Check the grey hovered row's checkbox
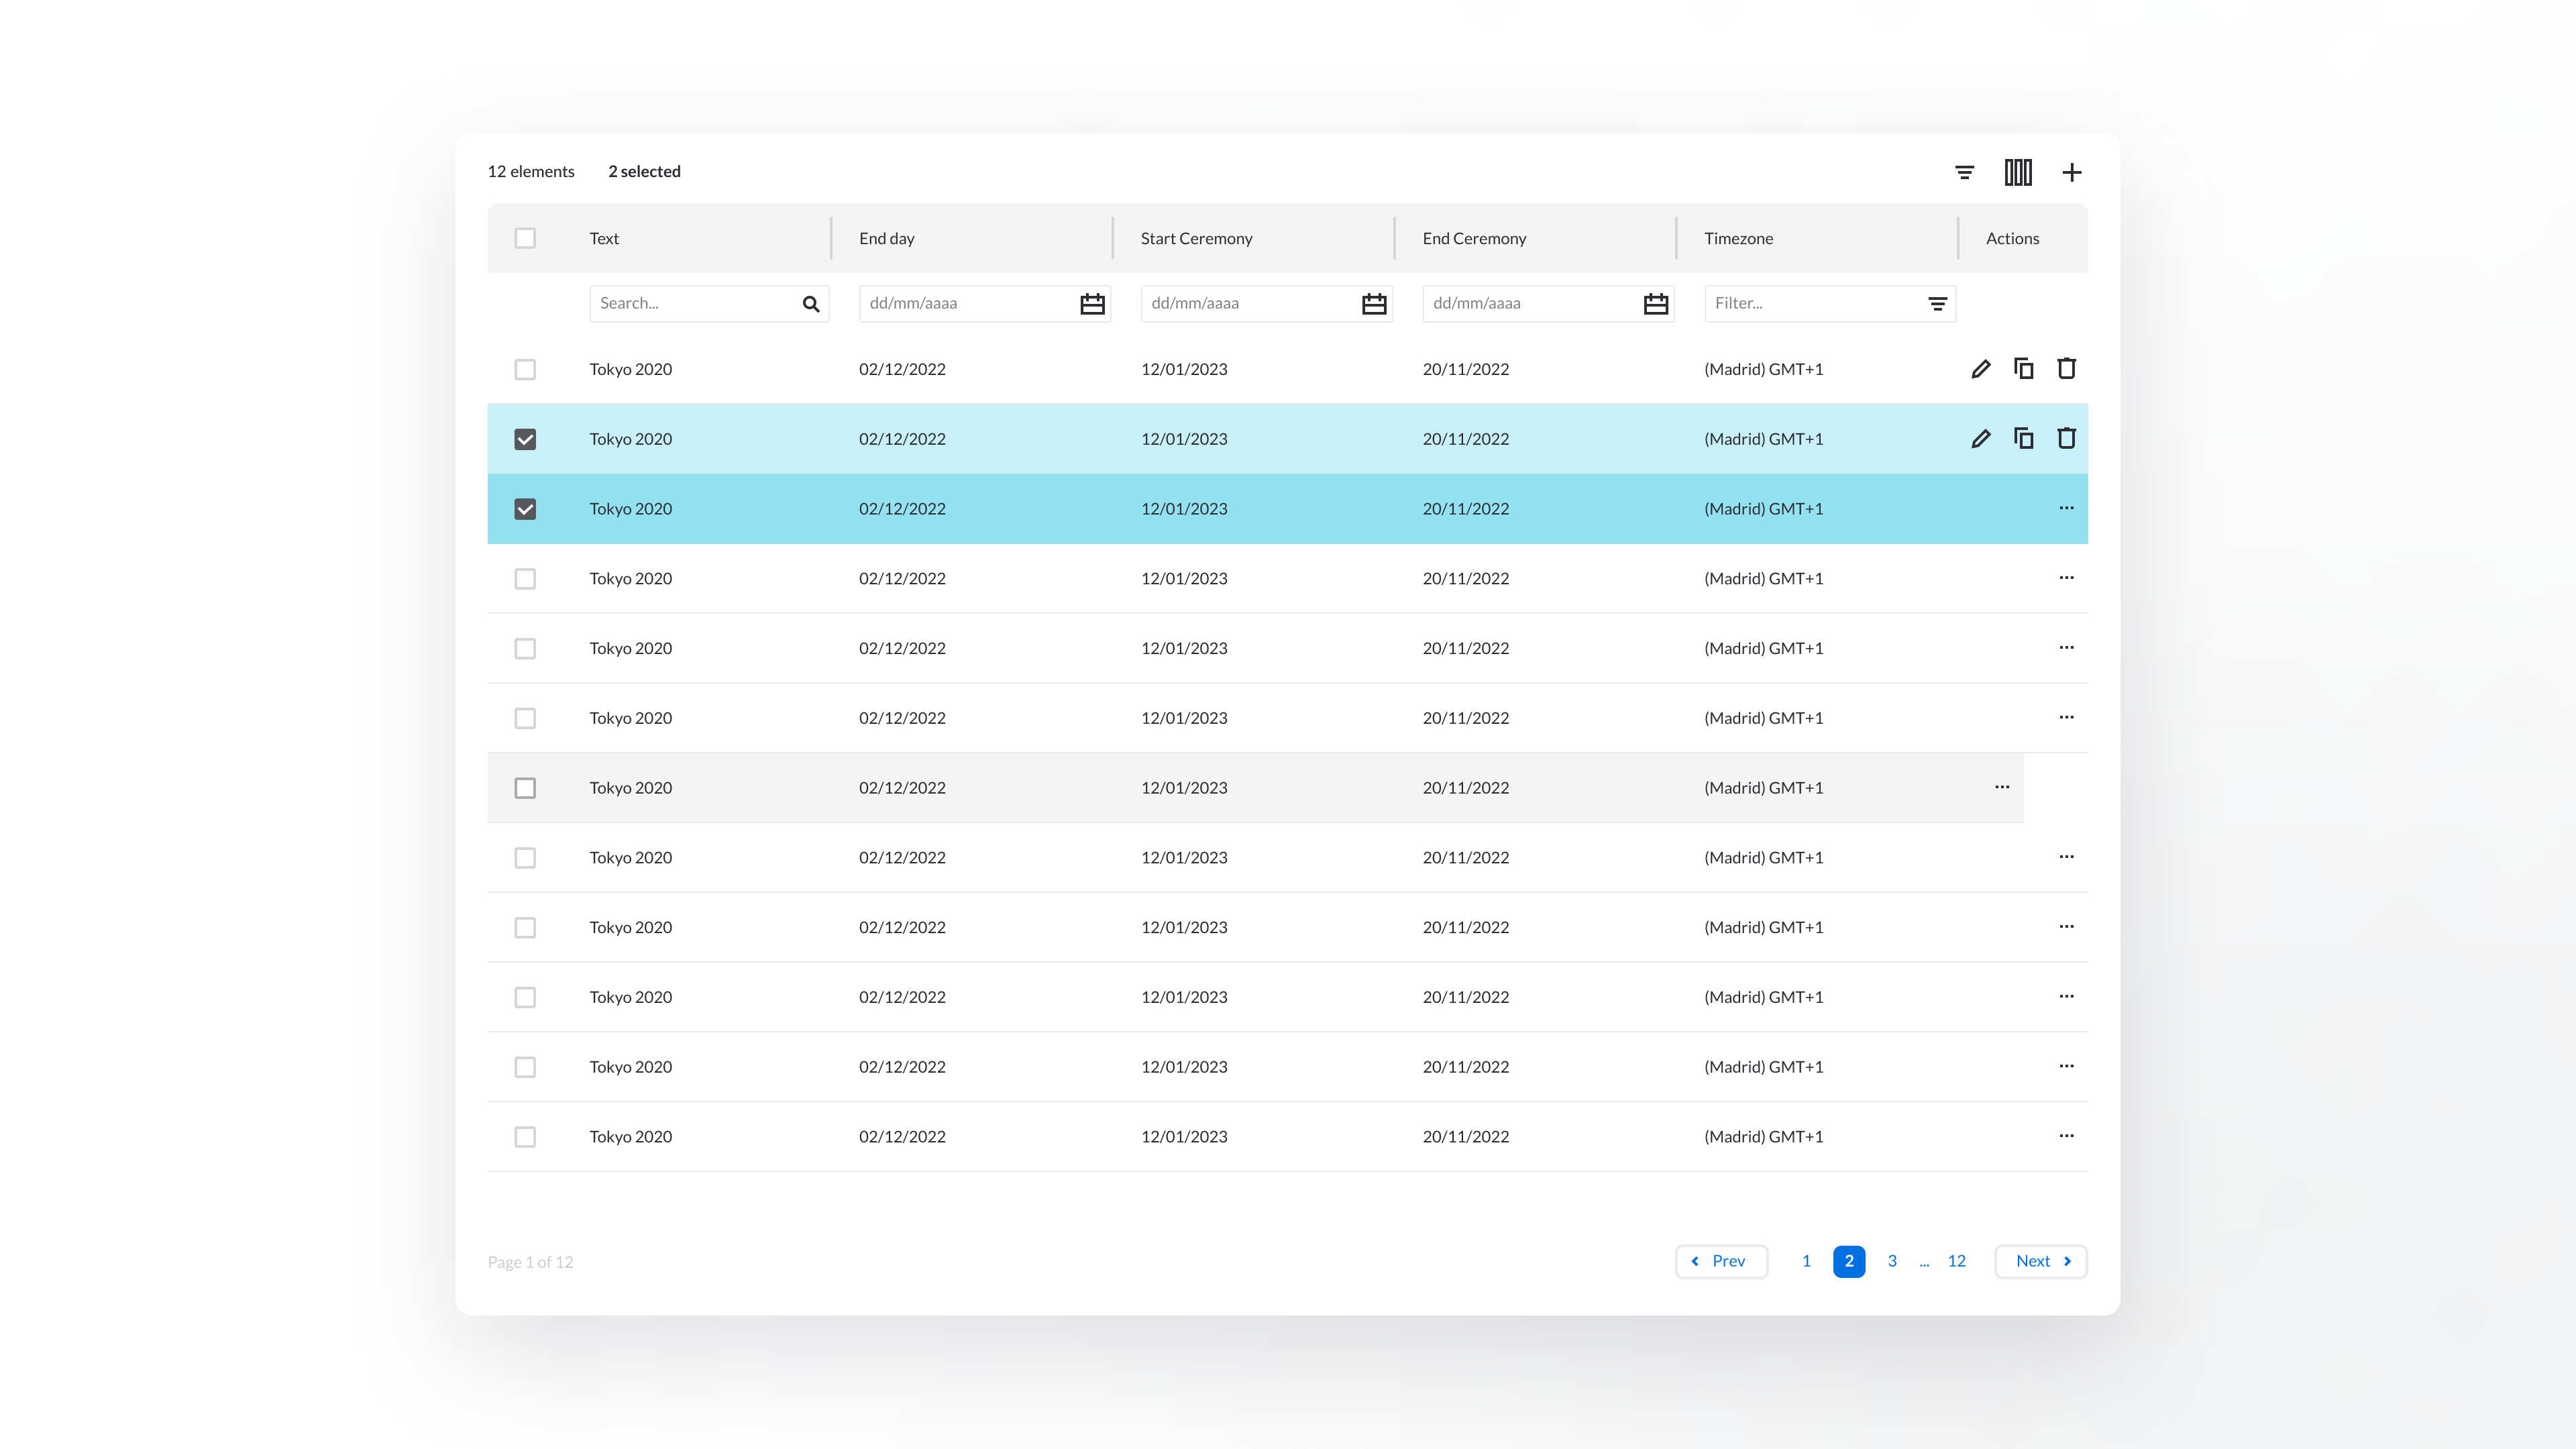The width and height of the screenshot is (2576, 1449). click(x=525, y=788)
